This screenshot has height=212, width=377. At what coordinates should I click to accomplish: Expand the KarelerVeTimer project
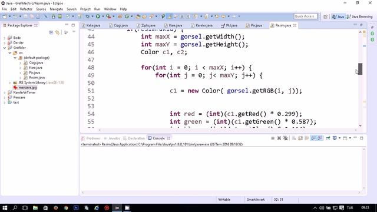tap(5, 92)
